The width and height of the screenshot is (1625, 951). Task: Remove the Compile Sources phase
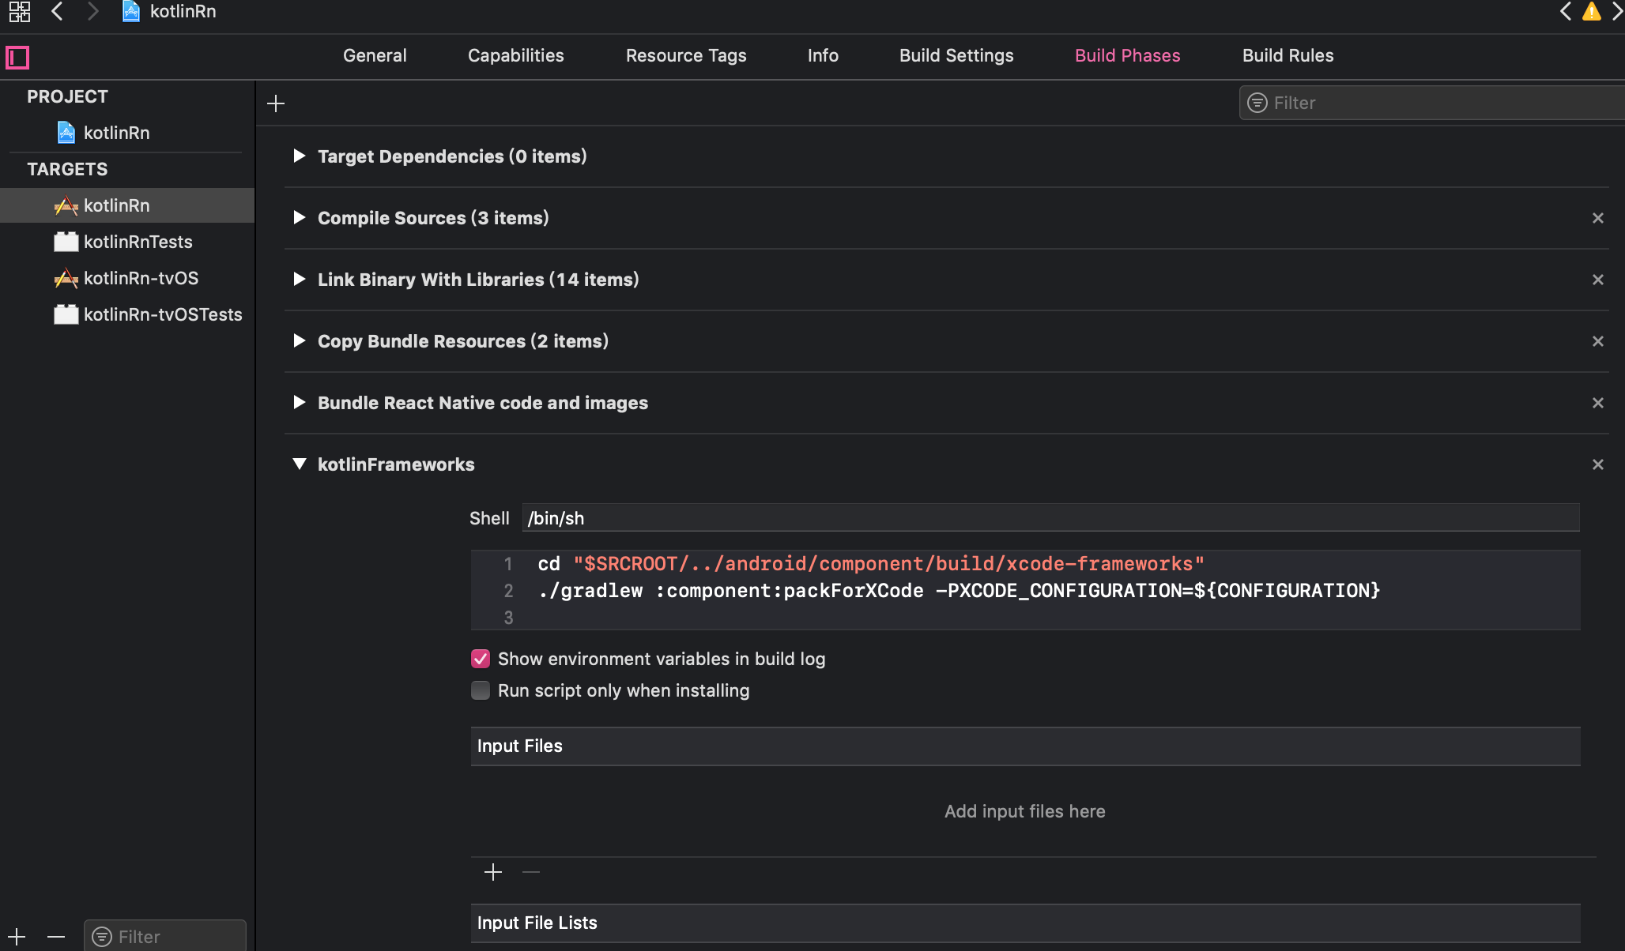point(1597,218)
